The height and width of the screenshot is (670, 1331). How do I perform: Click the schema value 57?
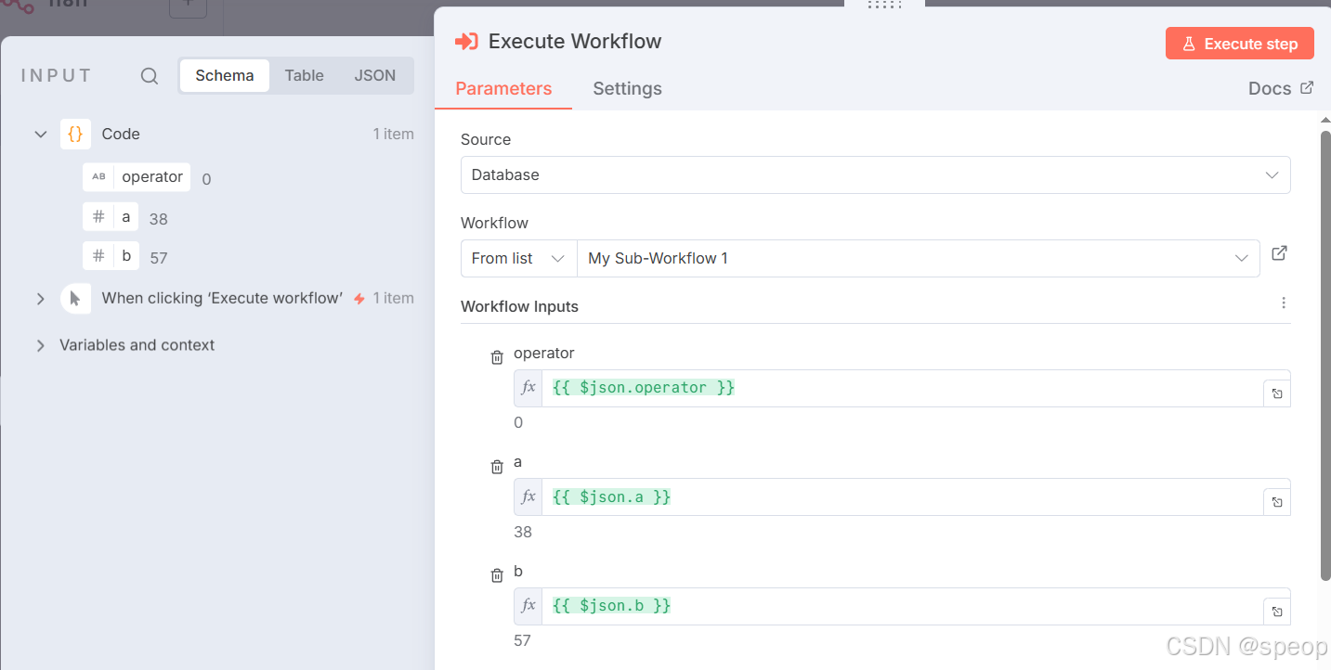(x=159, y=258)
